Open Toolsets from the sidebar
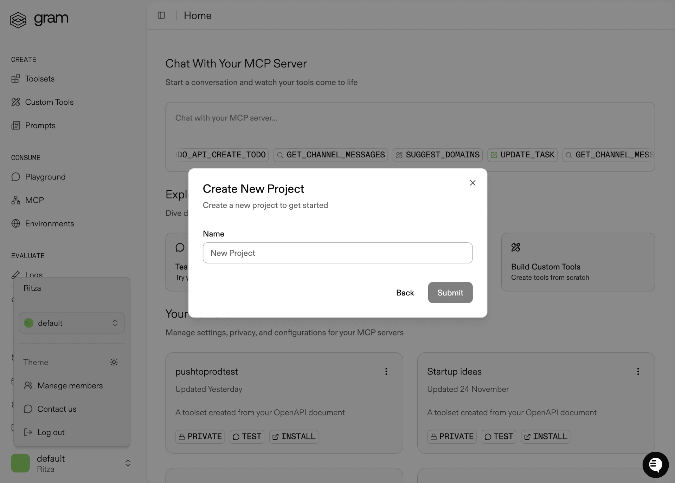Image resolution: width=675 pixels, height=483 pixels. tap(40, 79)
